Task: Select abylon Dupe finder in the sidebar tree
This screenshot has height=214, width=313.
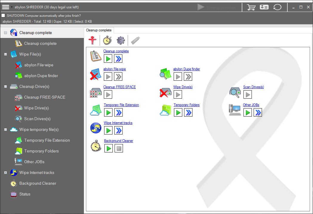Action: point(41,76)
